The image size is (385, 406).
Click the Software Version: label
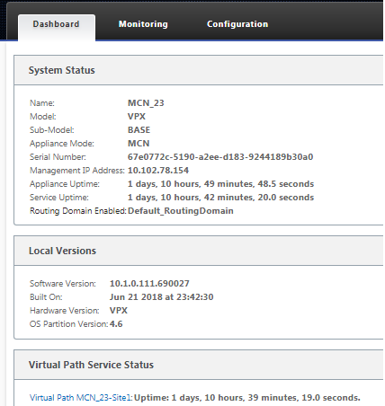pos(63,284)
